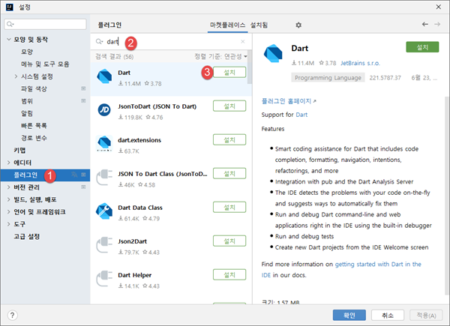Go back with the left arrow
This screenshot has height=326, width=450.
tap(425, 25)
